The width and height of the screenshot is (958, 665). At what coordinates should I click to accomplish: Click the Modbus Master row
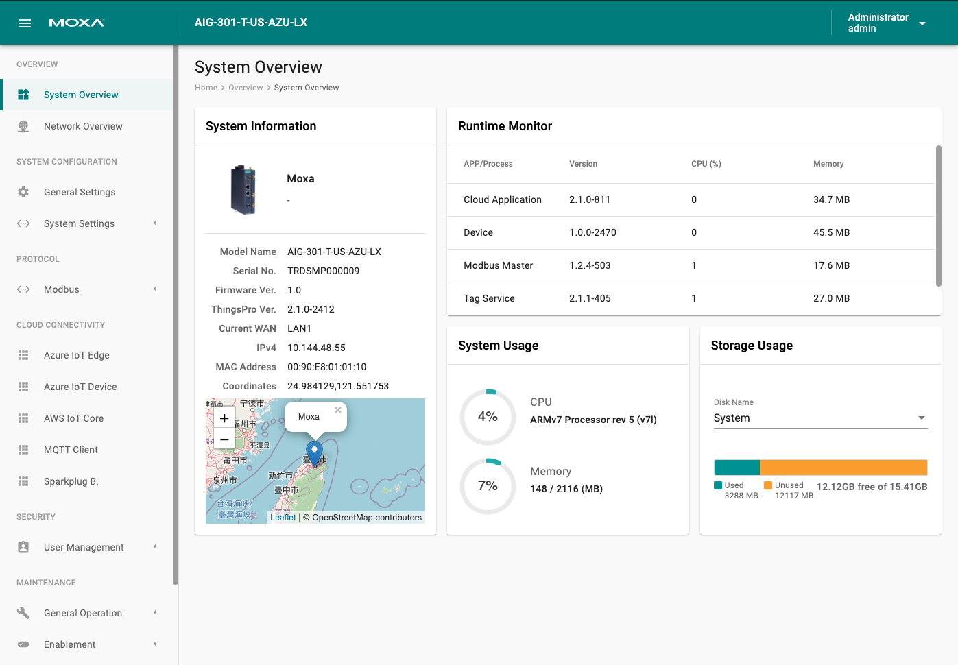691,265
